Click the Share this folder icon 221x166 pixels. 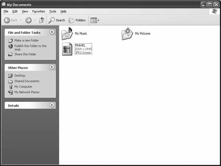pyautogui.click(x=10, y=54)
